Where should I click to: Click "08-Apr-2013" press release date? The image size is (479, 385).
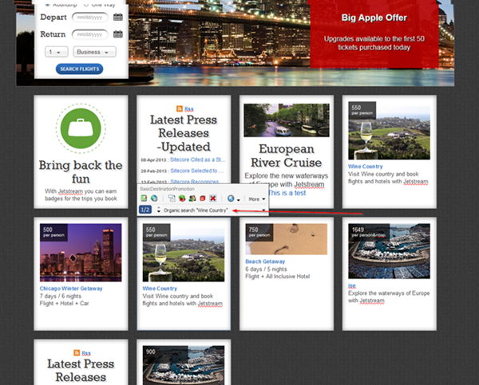point(153,160)
